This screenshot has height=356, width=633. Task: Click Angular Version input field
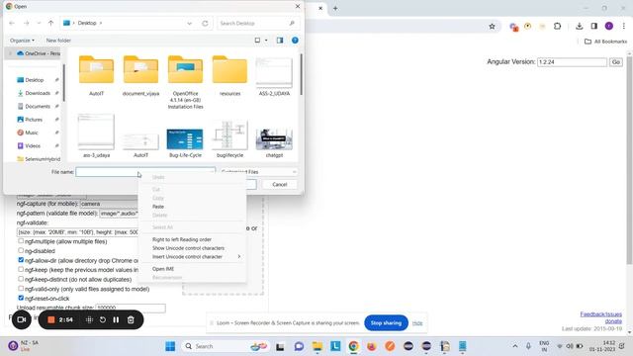(572, 62)
